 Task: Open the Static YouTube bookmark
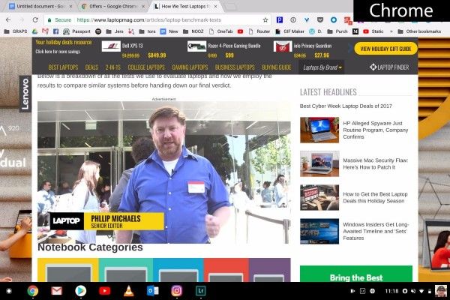pos(373,31)
